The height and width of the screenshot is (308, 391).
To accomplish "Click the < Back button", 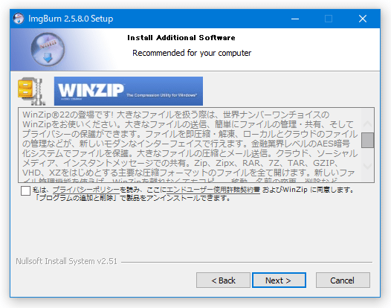I will click(223, 280).
